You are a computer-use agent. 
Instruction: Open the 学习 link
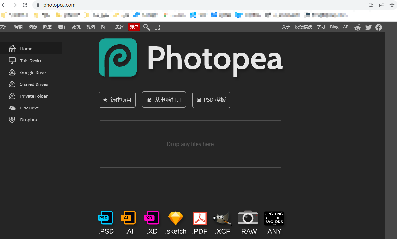pos(321,27)
